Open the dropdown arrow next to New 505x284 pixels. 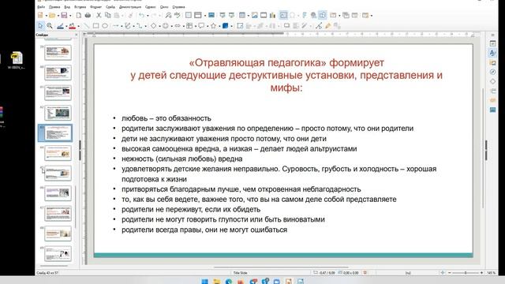tap(46, 16)
